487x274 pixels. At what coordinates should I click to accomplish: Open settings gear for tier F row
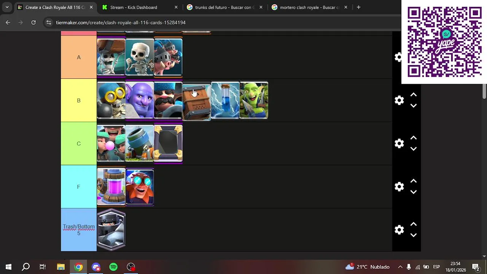tap(399, 186)
